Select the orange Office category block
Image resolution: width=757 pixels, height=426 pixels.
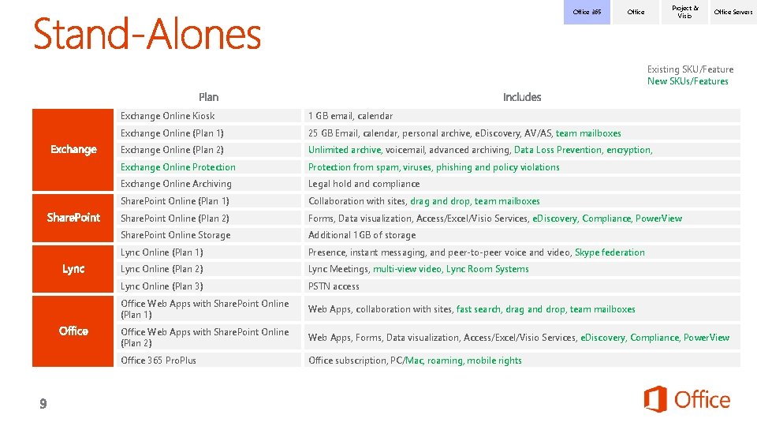(x=73, y=331)
